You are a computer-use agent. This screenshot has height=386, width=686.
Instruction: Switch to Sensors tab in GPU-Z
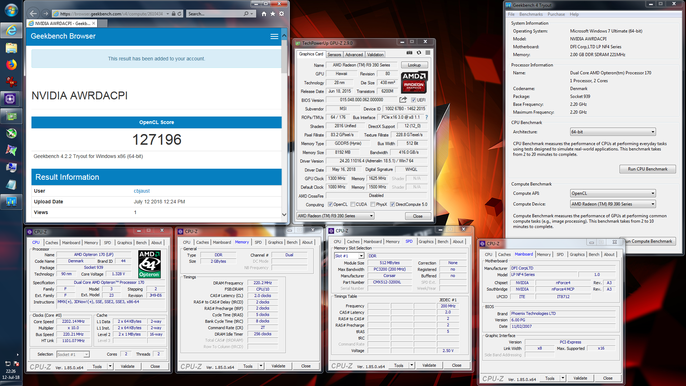click(334, 55)
